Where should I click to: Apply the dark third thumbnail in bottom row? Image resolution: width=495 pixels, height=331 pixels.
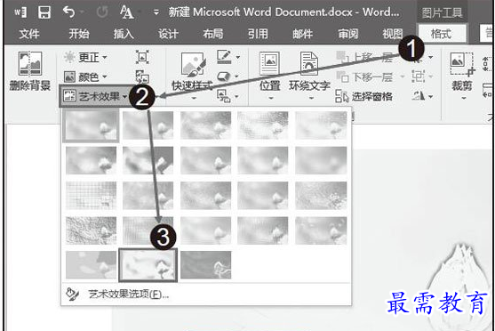(206, 265)
